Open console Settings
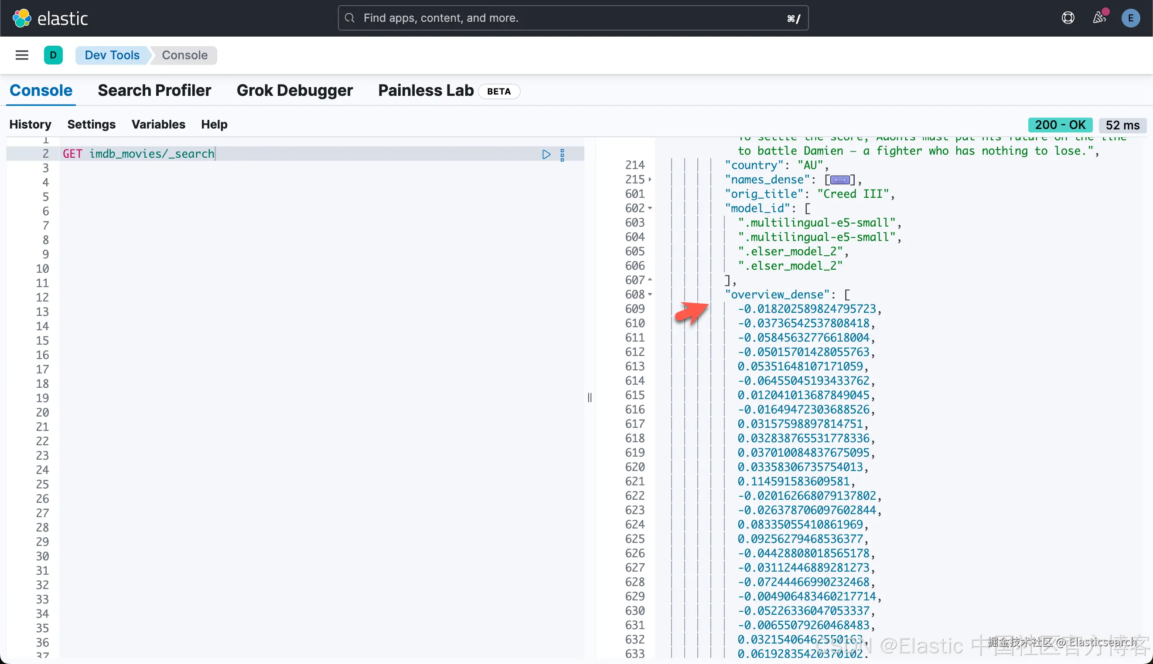This screenshot has height=664, width=1153. tap(91, 124)
